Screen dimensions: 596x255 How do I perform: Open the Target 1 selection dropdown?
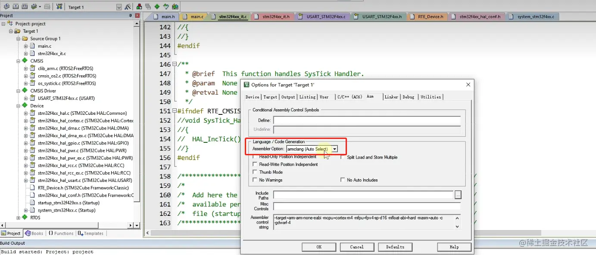[x=119, y=7]
